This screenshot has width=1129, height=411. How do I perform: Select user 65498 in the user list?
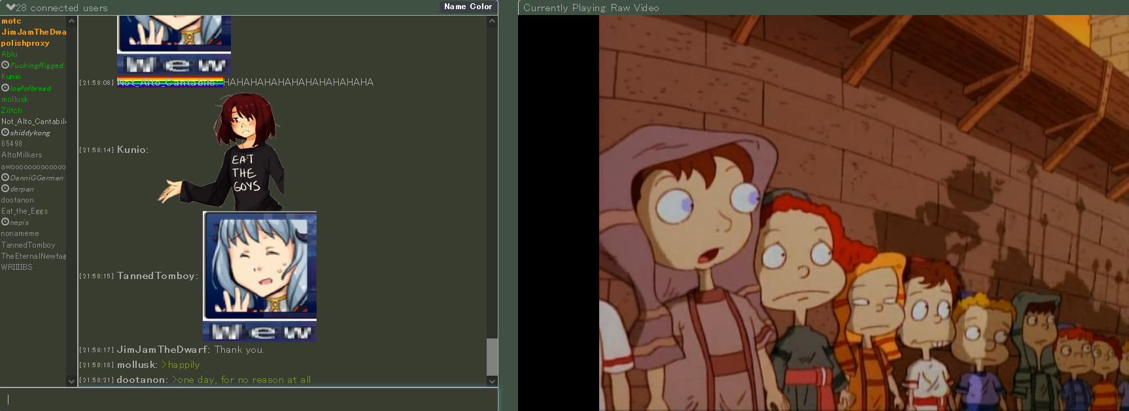(x=12, y=144)
